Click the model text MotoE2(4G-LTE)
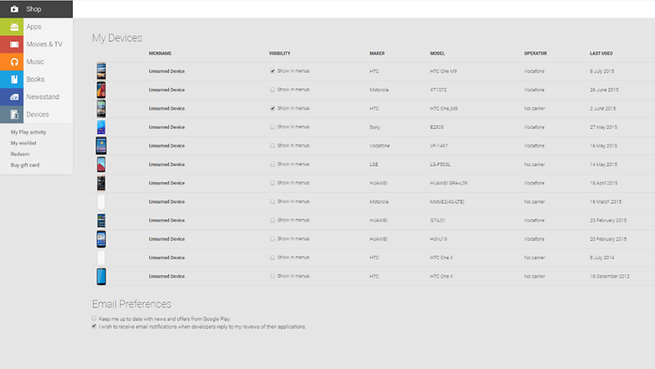This screenshot has width=655, height=369. [x=447, y=202]
